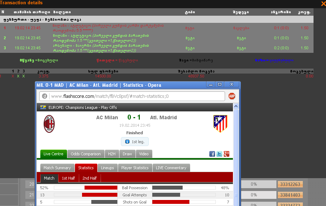This screenshot has height=206, width=326.
Task: Click the 1st leg. info button
Action: (x=135, y=142)
